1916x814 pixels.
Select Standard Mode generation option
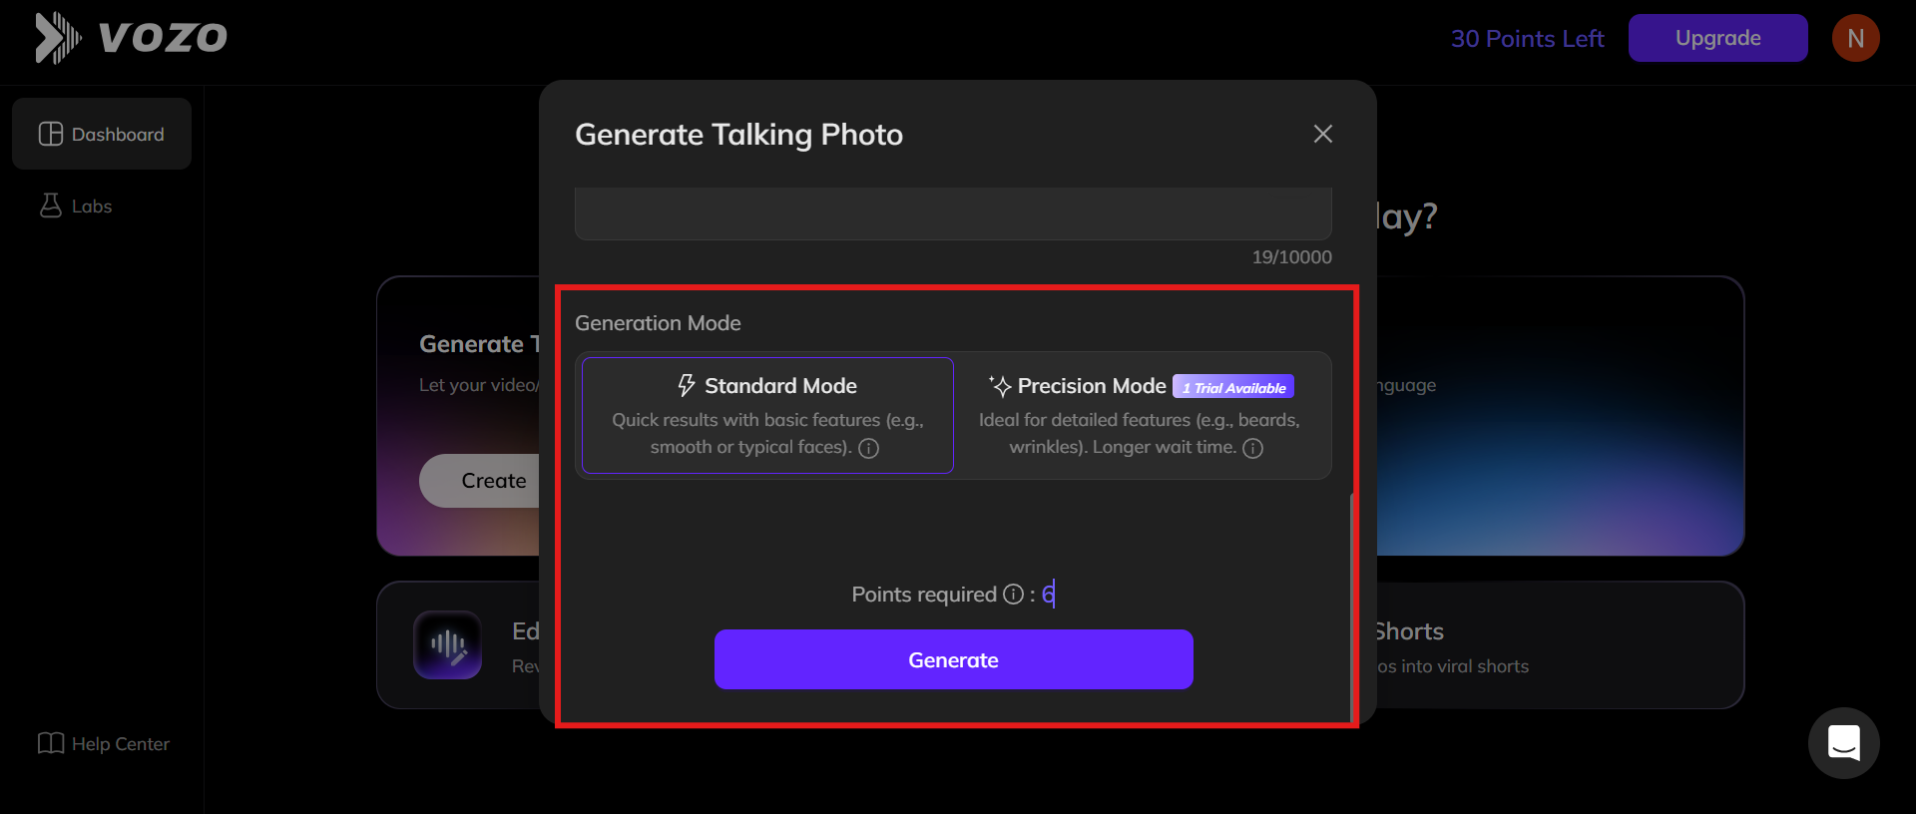[x=767, y=414]
